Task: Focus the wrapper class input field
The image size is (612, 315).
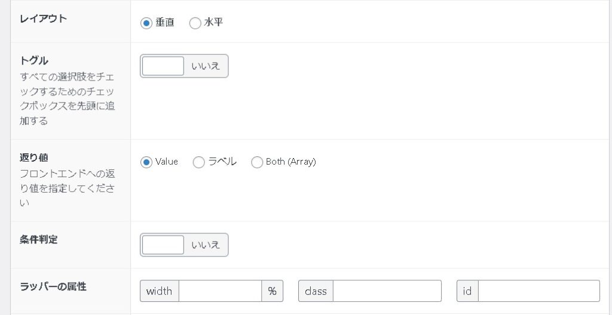Action: point(387,291)
